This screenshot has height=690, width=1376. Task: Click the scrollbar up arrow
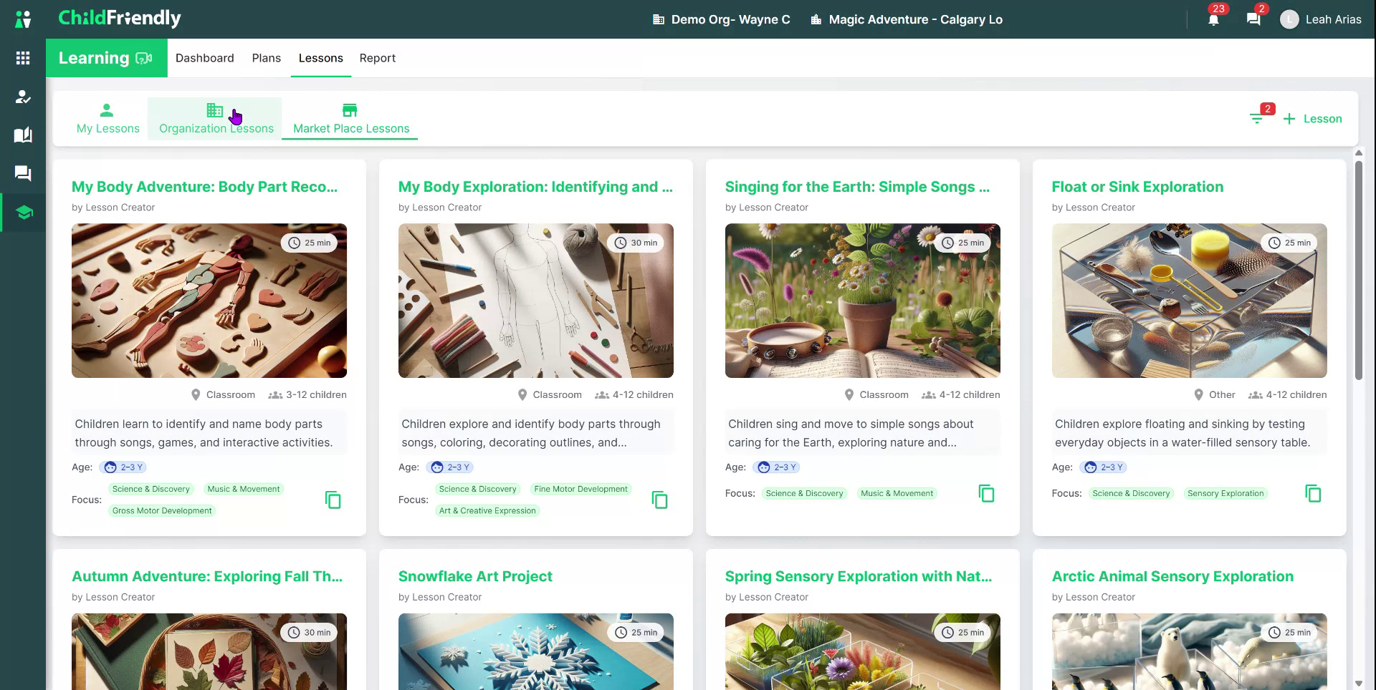[x=1358, y=153]
